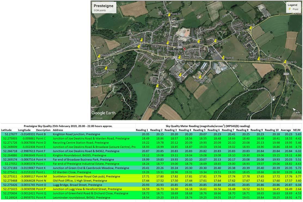Click the pushpin icon in the Legend box
Image resolution: width=303 pixels, height=202 pixels.
pyautogui.click(x=289, y=9)
